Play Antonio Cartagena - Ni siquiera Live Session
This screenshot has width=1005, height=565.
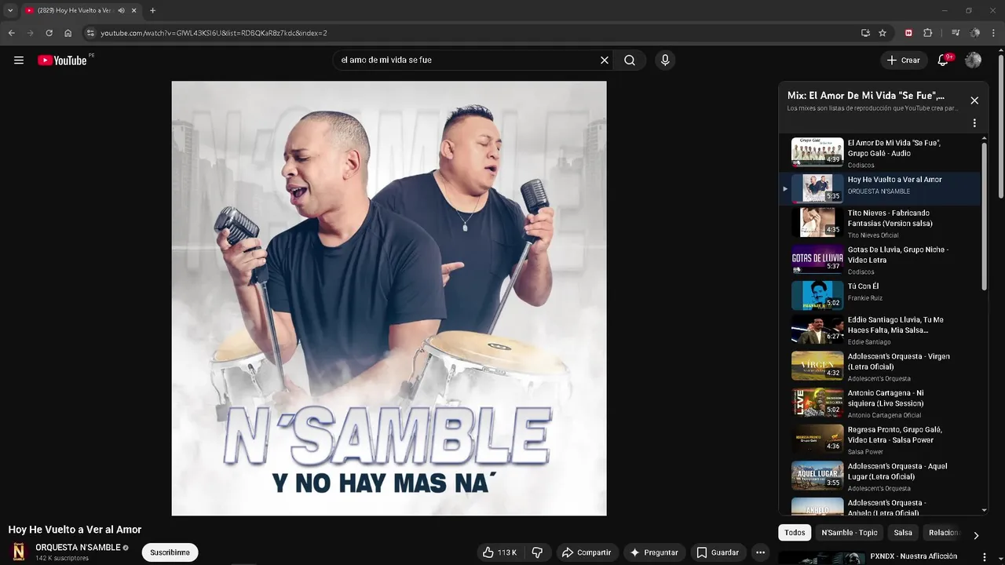tap(879, 403)
